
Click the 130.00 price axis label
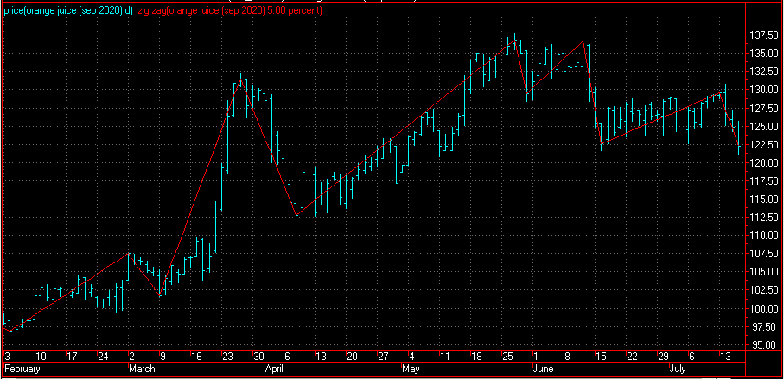click(764, 90)
